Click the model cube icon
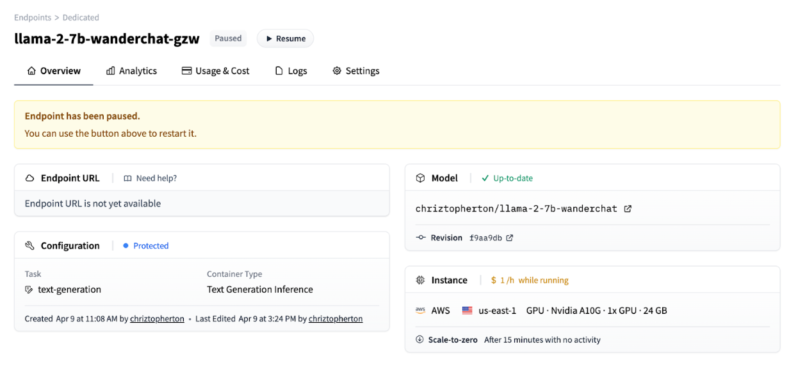798x372 pixels. pos(420,178)
